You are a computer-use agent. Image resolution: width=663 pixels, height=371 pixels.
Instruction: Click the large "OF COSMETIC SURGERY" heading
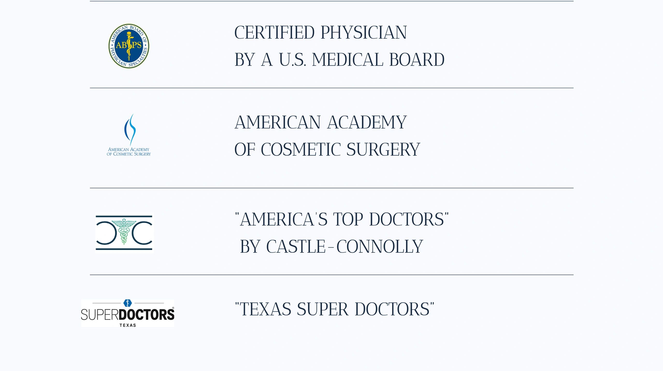(327, 150)
